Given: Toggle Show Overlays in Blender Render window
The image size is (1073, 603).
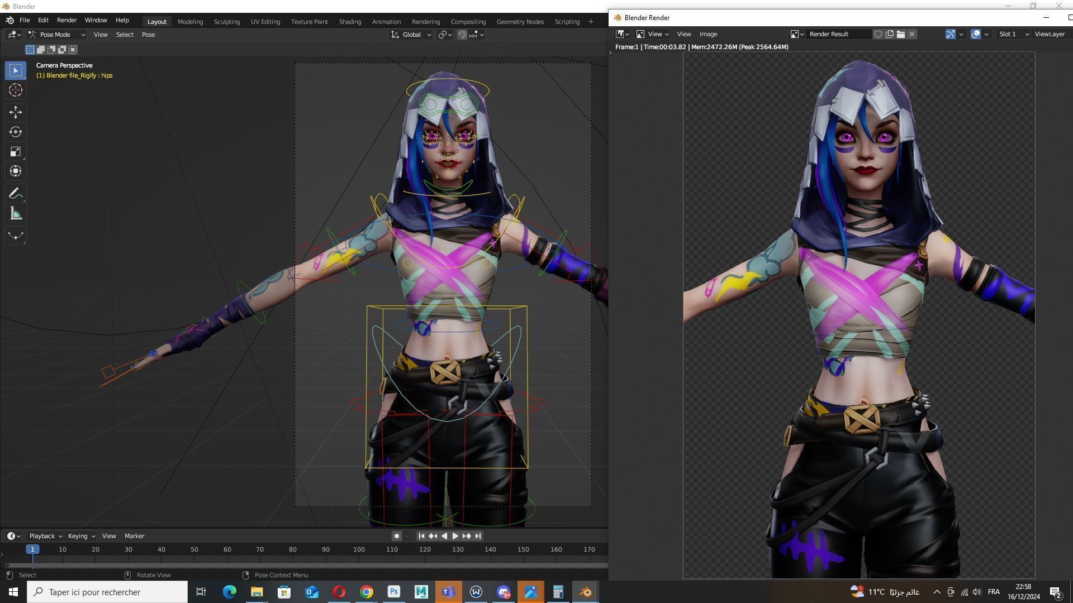Looking at the screenshot, I should tap(975, 34).
